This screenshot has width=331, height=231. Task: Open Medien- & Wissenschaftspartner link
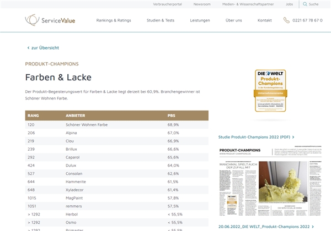tap(248, 4)
